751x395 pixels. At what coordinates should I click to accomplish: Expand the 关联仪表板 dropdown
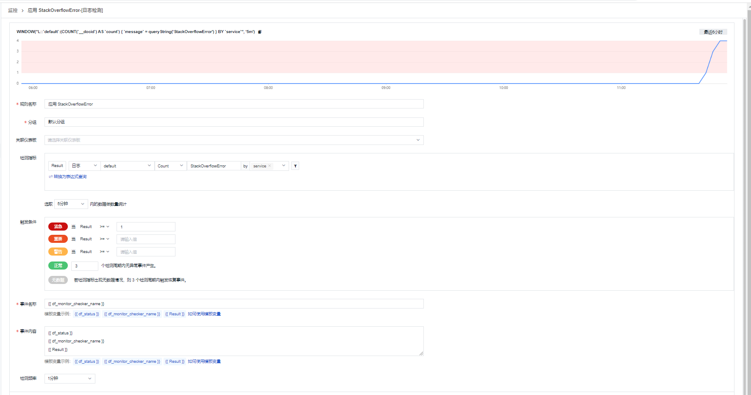234,140
